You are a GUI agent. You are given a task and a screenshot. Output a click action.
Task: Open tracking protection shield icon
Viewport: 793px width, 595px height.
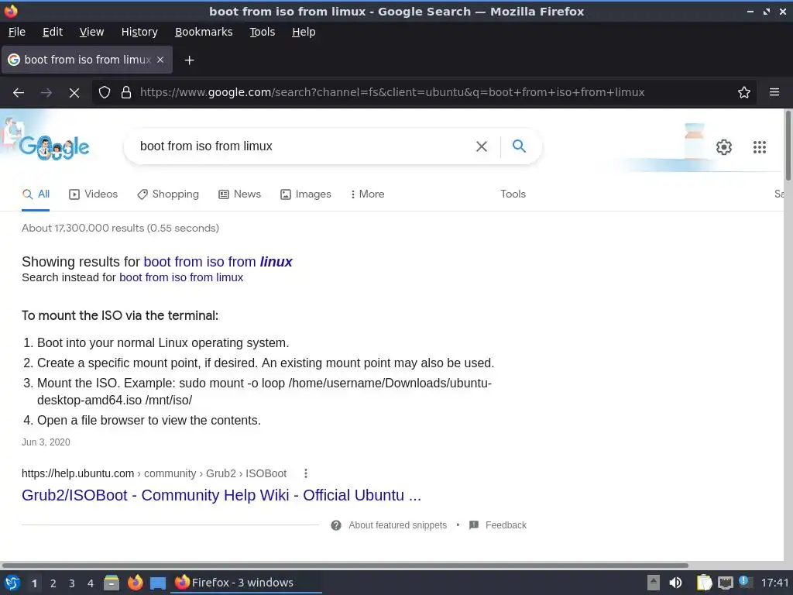pyautogui.click(x=105, y=93)
